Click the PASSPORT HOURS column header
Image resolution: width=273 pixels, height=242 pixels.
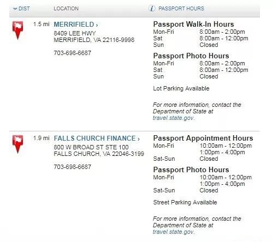pos(181,9)
